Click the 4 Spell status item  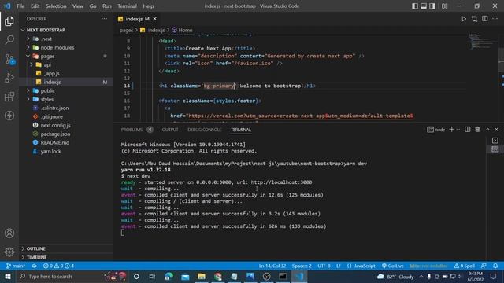pos(464,266)
